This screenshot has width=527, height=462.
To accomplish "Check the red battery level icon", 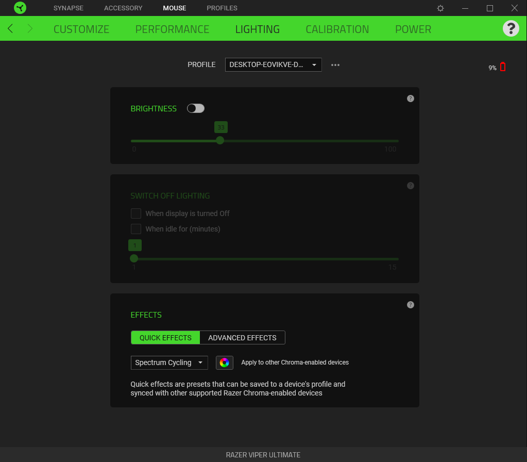I will tap(503, 67).
